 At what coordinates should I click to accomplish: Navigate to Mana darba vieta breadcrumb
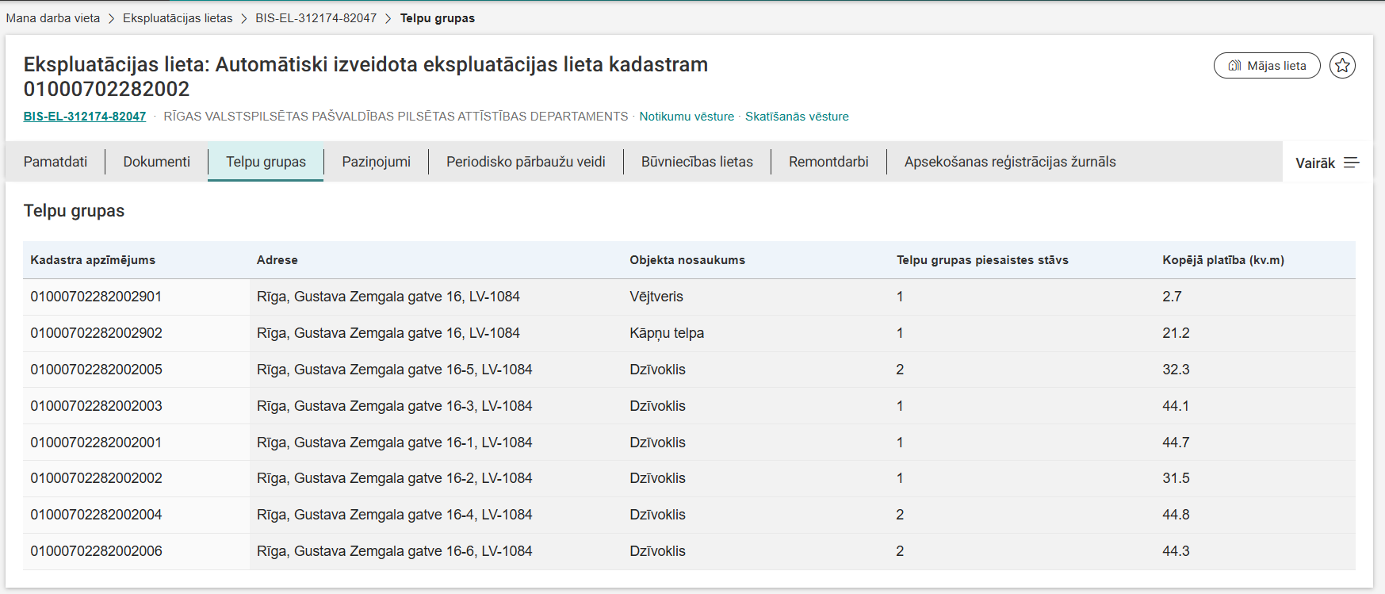[x=53, y=18]
